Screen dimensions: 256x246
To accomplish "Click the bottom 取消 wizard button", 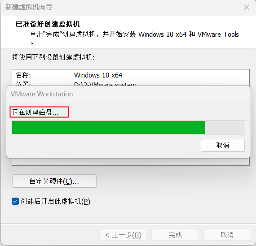I will pos(227,235).
